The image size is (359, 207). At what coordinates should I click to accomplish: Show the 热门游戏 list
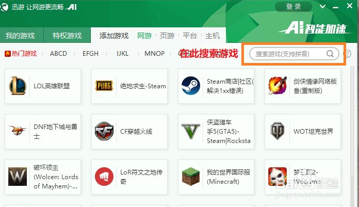21,54
